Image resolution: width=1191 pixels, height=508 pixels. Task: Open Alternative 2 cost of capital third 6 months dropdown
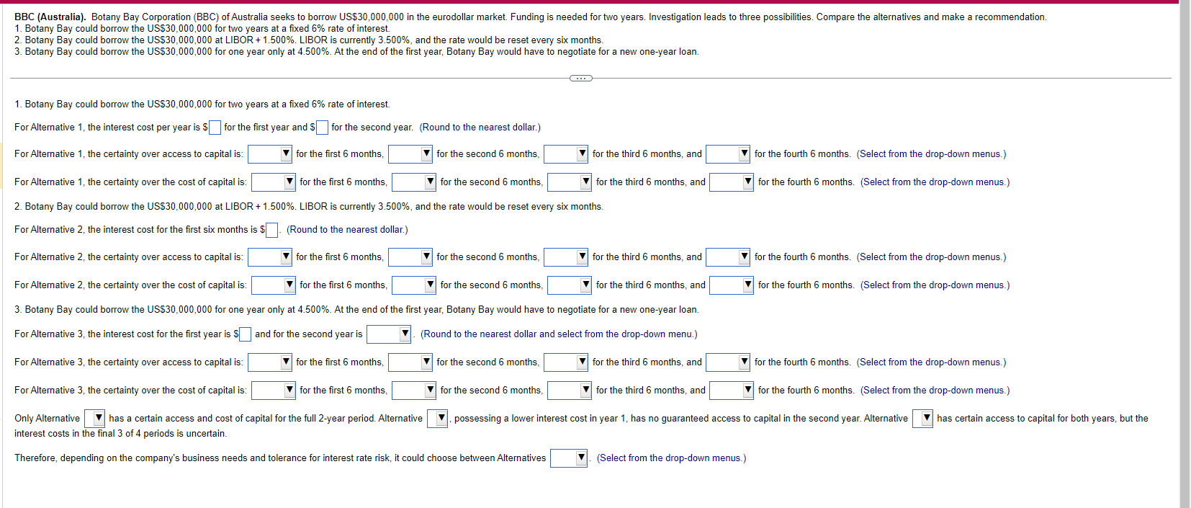[570, 285]
